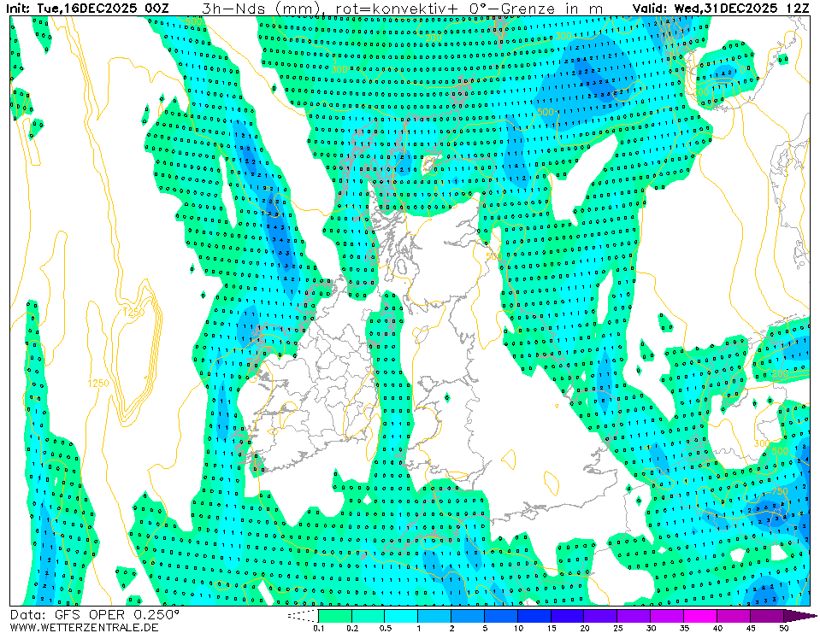The width and height of the screenshot is (820, 633).
Task: Click the legend tick label '0.2'
Action: tap(351, 628)
